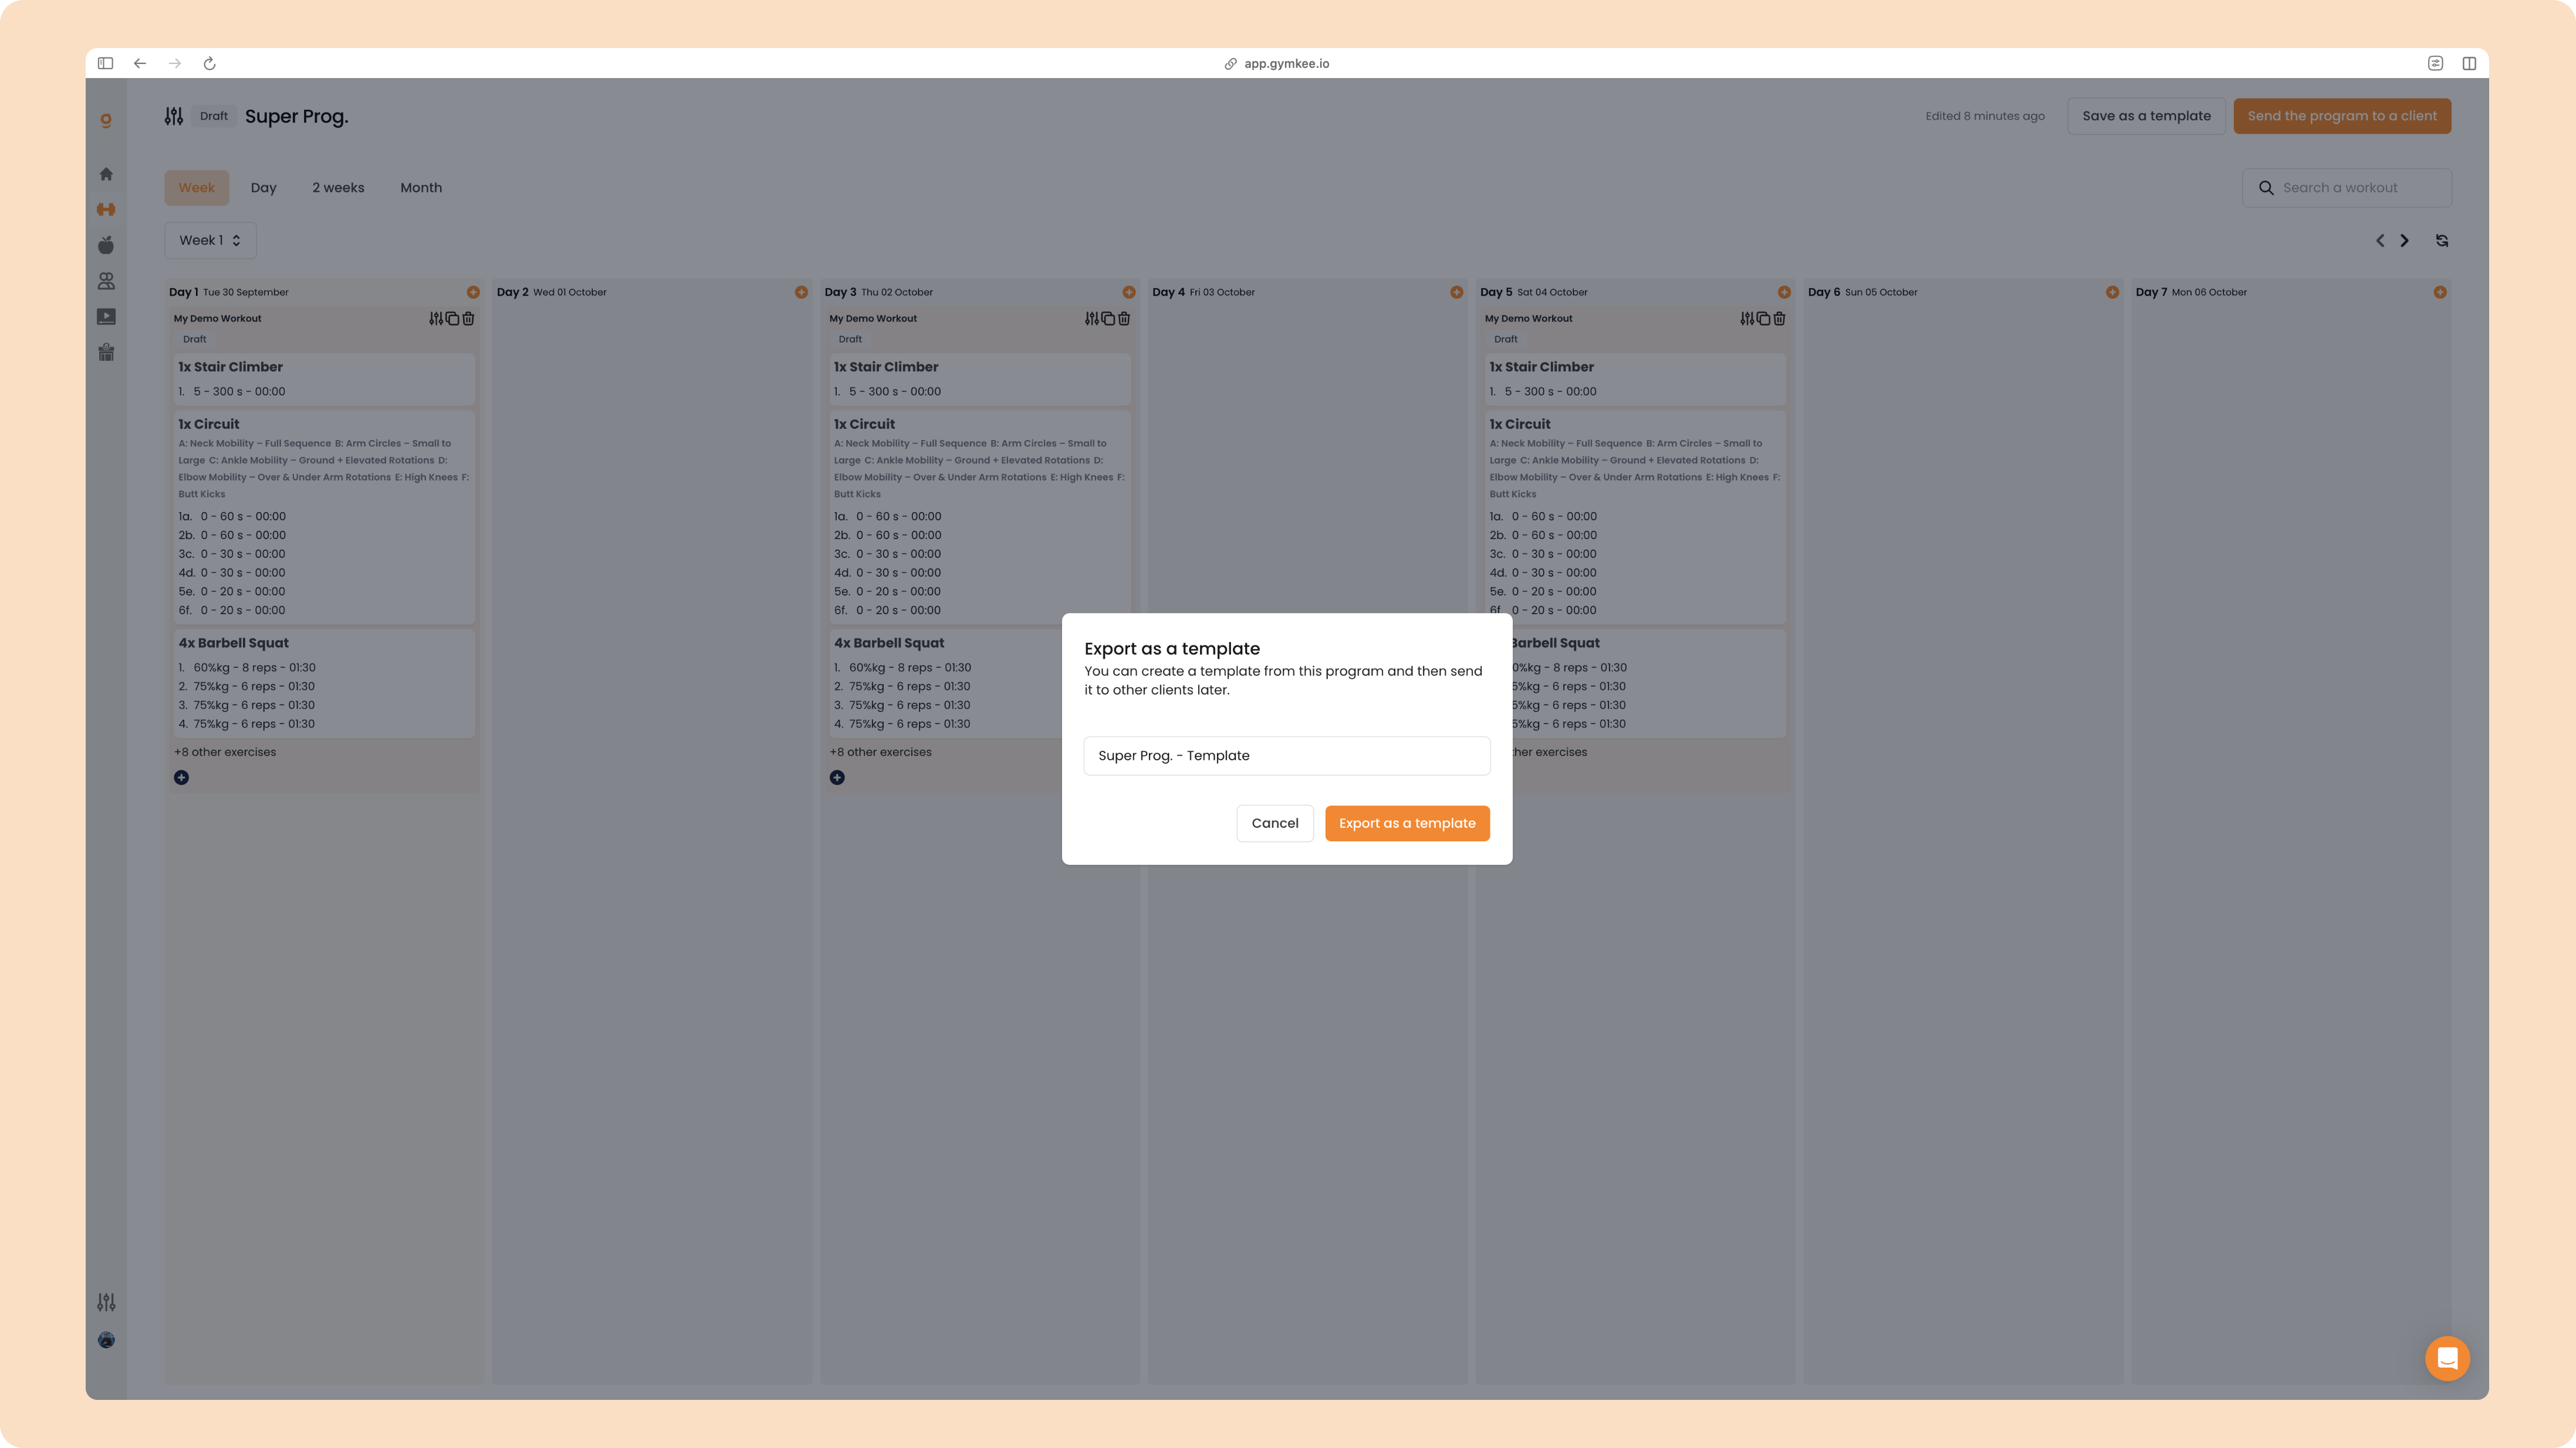The width and height of the screenshot is (2576, 1448).
Task: Open the Home icon in sidebar
Action: pos(106,174)
